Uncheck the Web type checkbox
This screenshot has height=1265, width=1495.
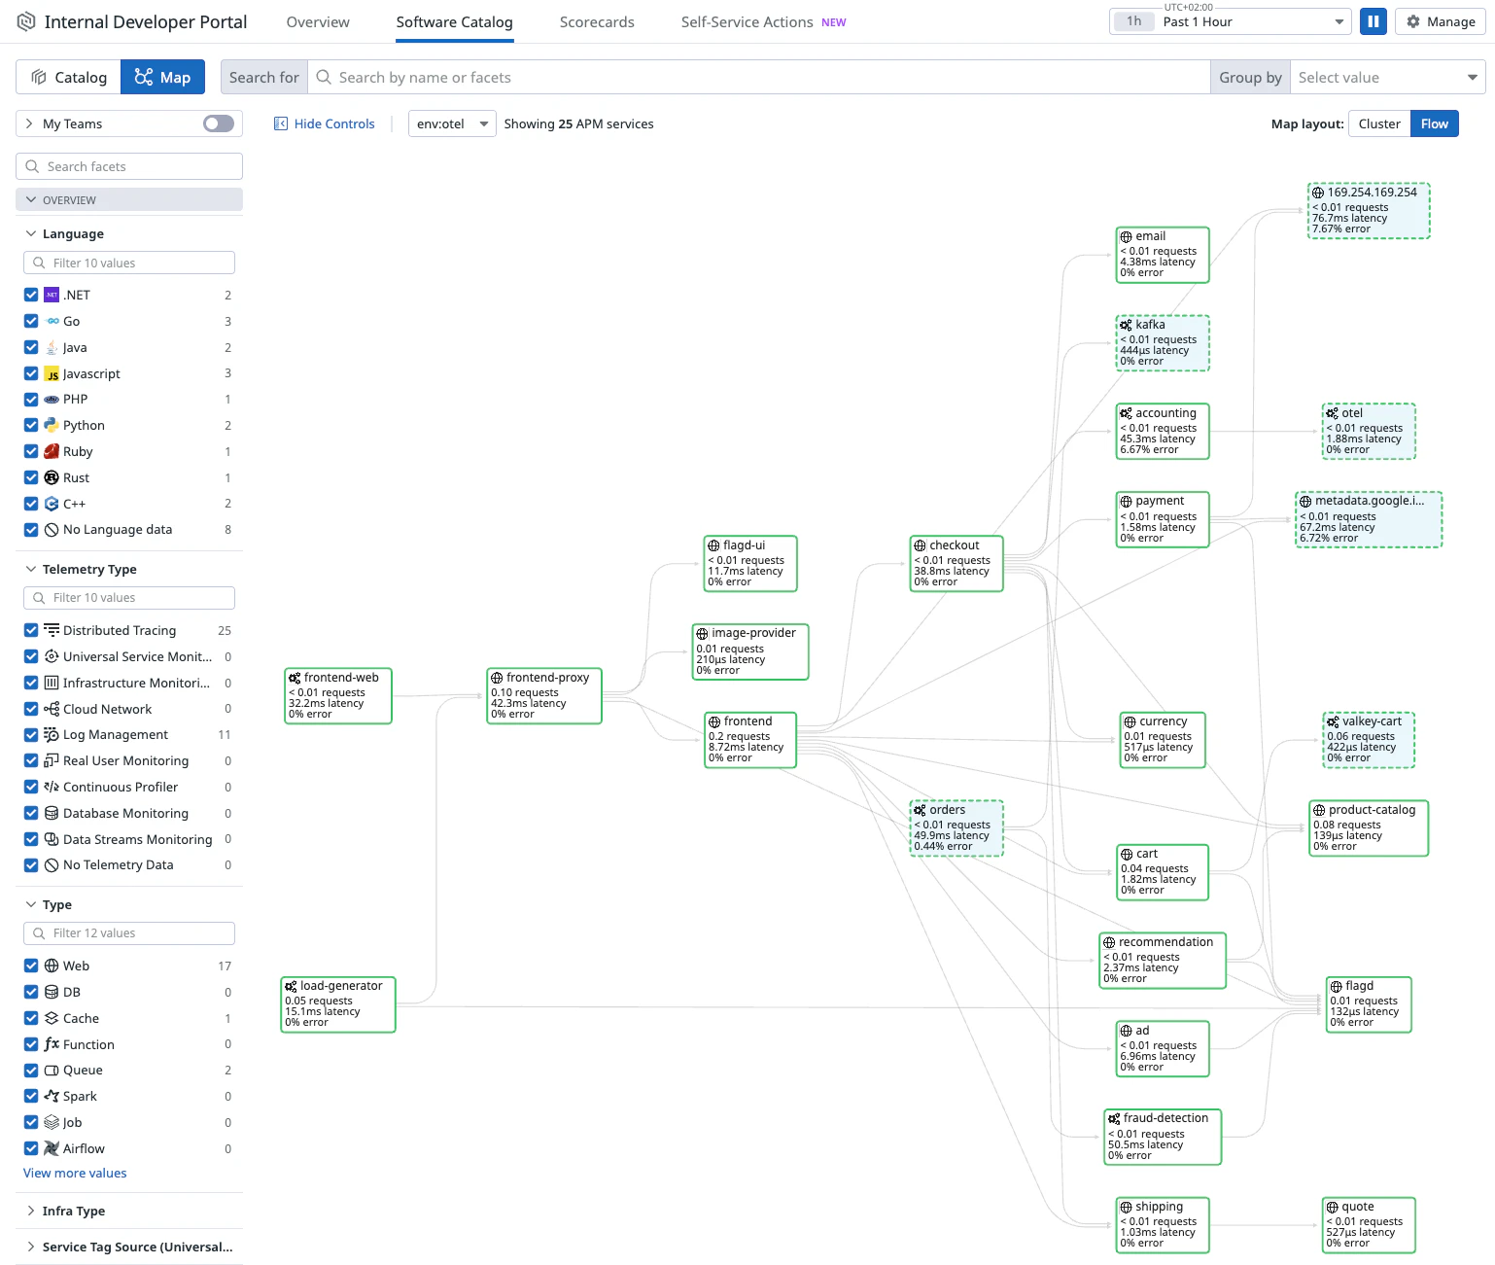coord(31,966)
